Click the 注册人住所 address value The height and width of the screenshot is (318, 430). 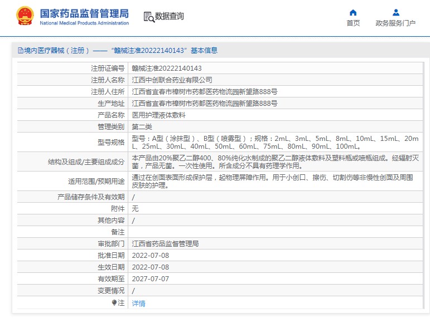click(x=205, y=91)
